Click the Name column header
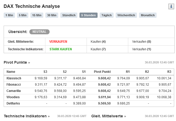The height and width of the screenshot is (121, 176). point(11,72)
